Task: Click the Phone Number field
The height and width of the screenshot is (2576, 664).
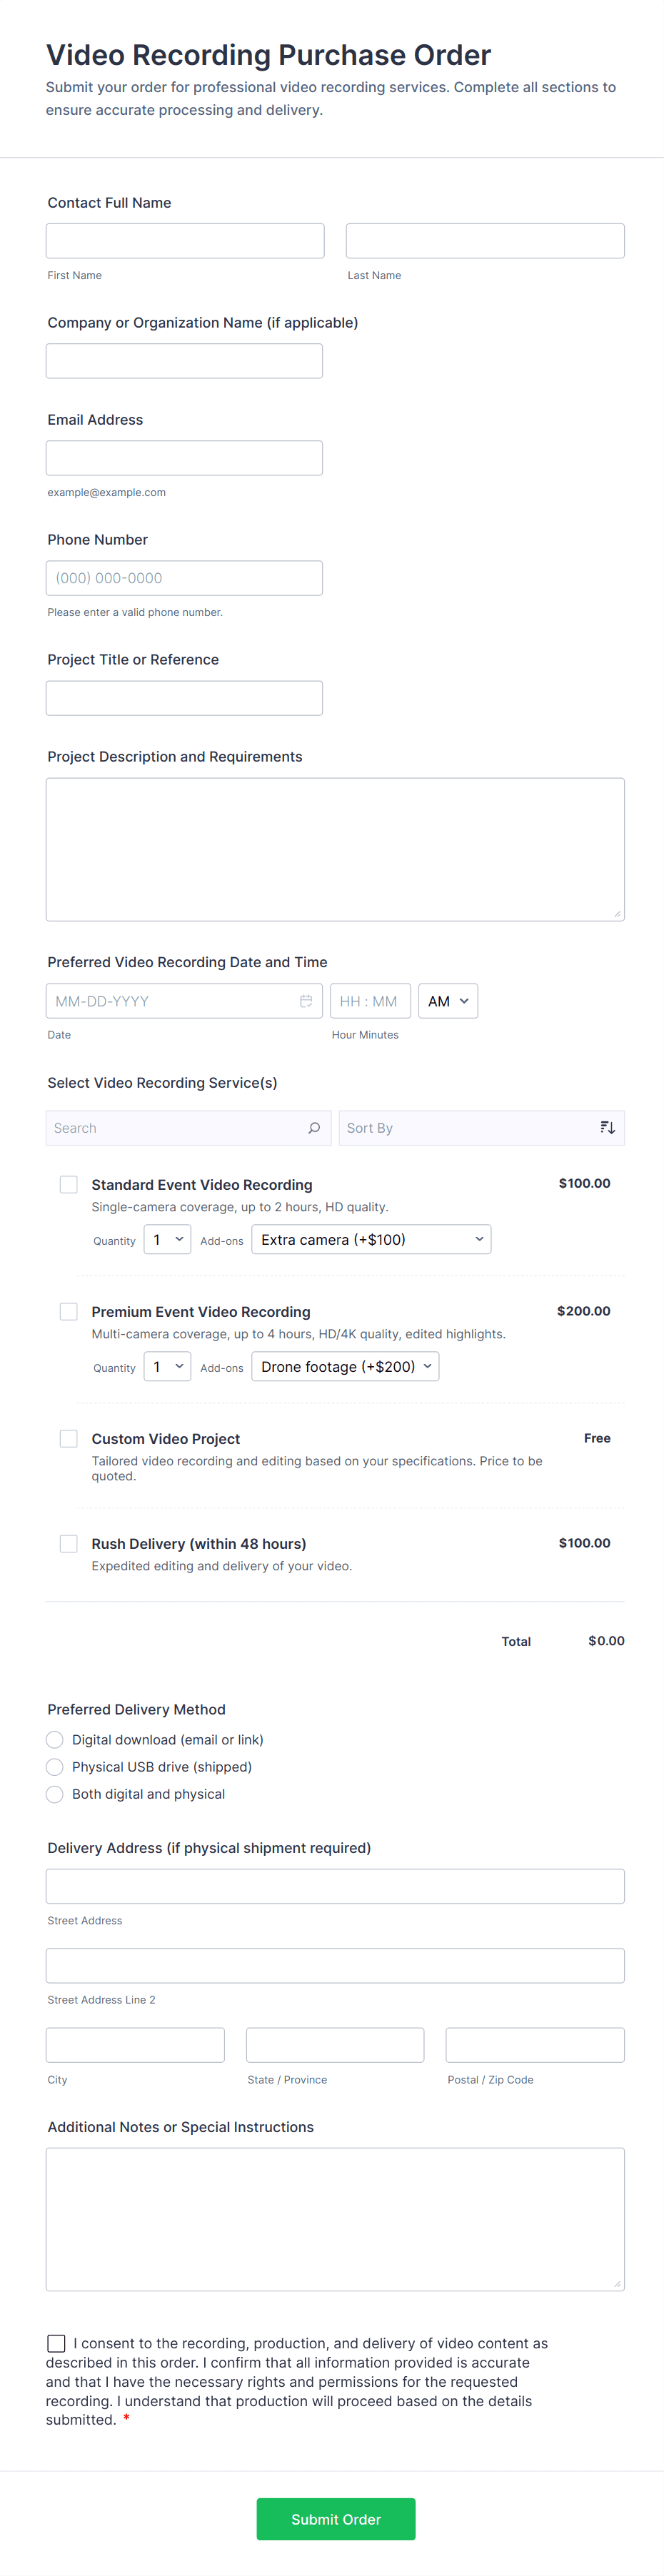Action: tap(184, 578)
